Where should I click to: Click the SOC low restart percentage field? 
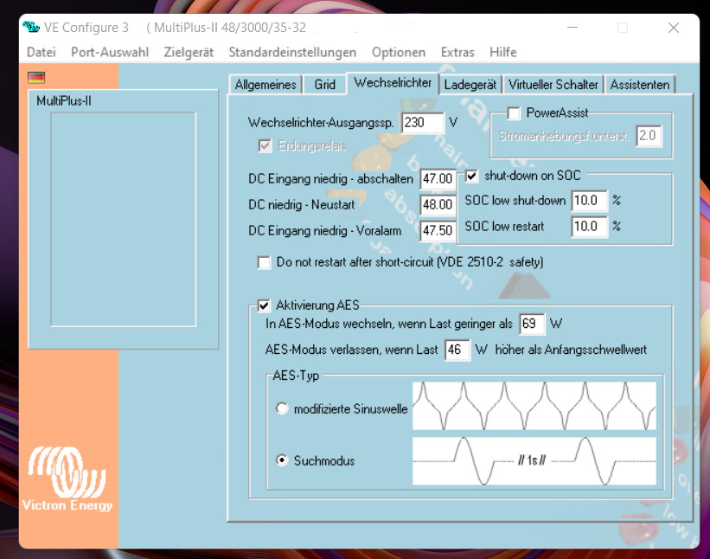click(589, 227)
